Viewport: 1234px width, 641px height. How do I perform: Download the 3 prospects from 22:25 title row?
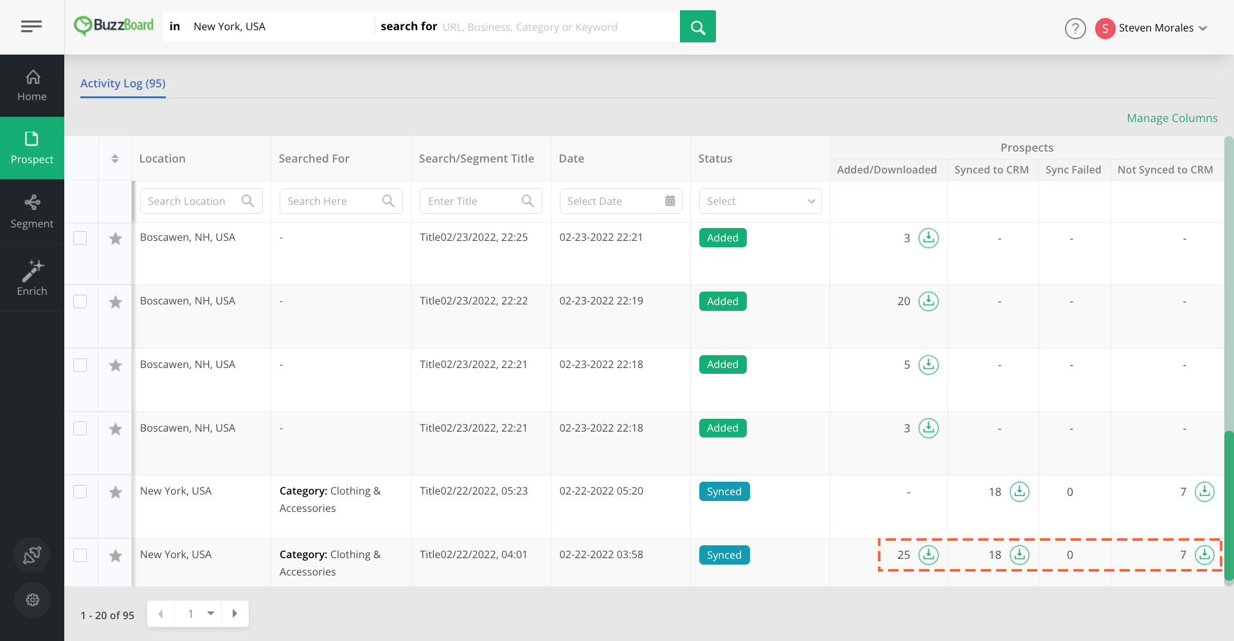(928, 238)
